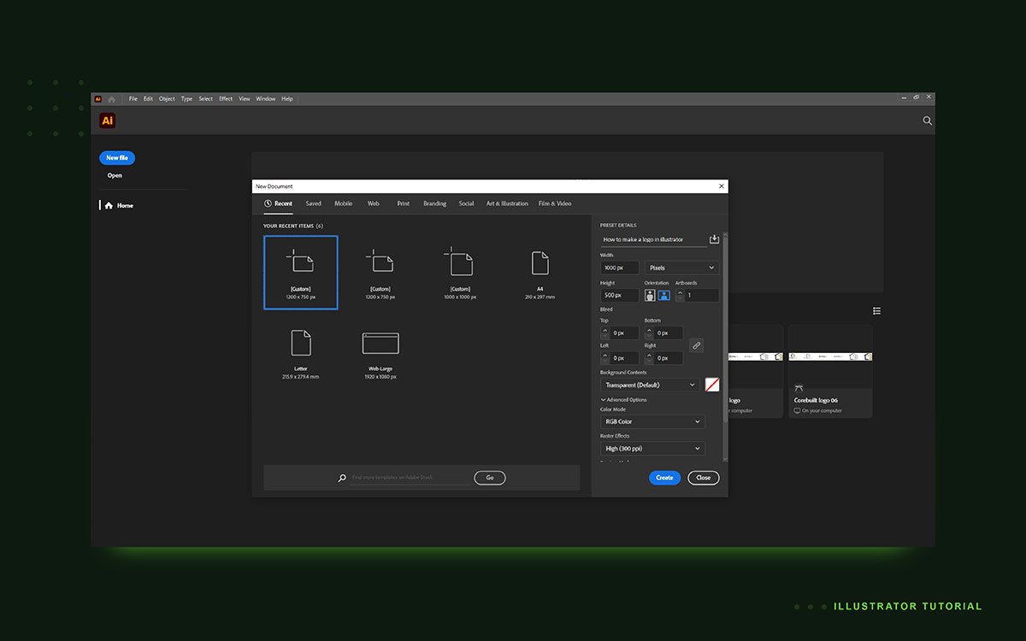Open the Raster Effects High (300 ppi) dropdown

coord(652,448)
